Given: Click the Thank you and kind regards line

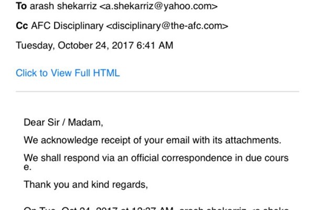Looking at the screenshot, I should tap(86, 184).
